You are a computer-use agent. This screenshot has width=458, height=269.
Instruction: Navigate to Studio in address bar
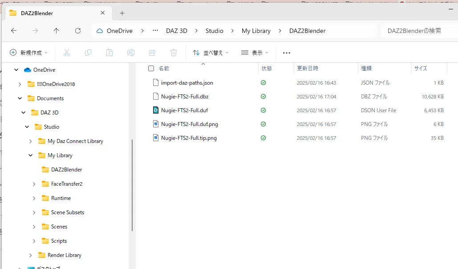click(x=214, y=31)
